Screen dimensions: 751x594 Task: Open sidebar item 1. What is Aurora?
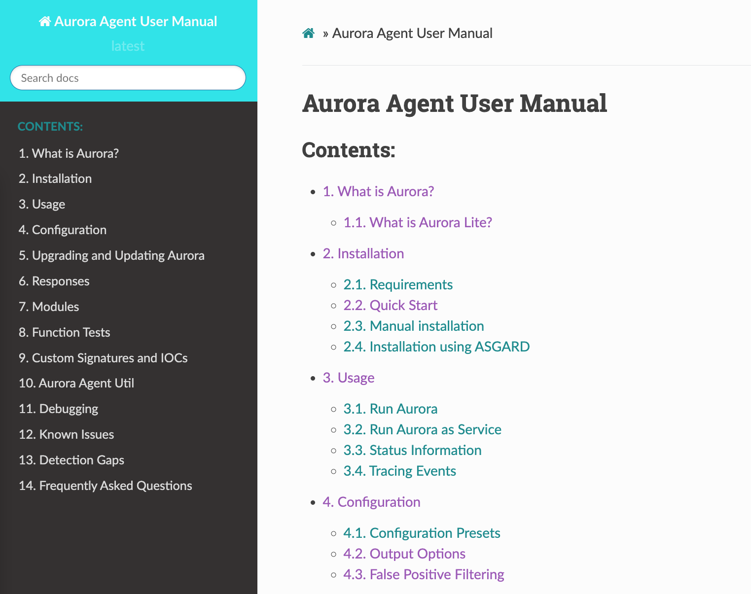[69, 153]
